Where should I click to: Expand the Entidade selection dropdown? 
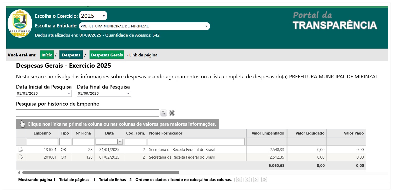[144, 26]
